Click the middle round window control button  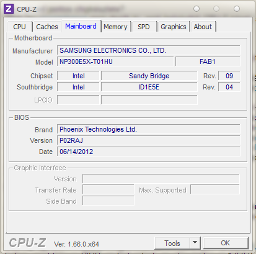coord(216,9)
